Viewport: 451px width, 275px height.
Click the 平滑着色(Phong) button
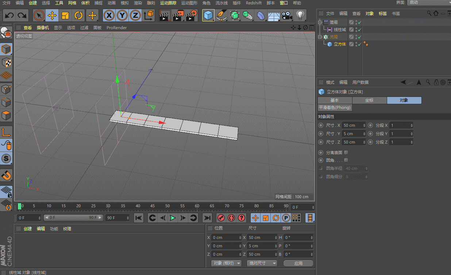[x=335, y=107]
